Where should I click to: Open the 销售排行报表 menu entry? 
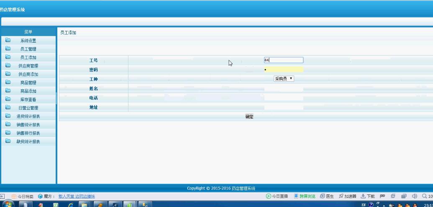pos(28,133)
